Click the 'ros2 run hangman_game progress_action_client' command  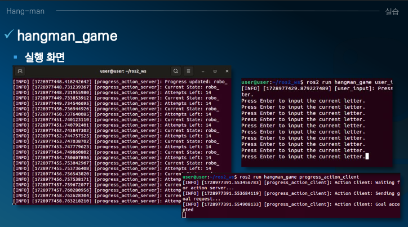(299, 177)
